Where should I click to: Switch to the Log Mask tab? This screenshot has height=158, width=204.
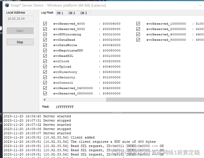coord(47,12)
